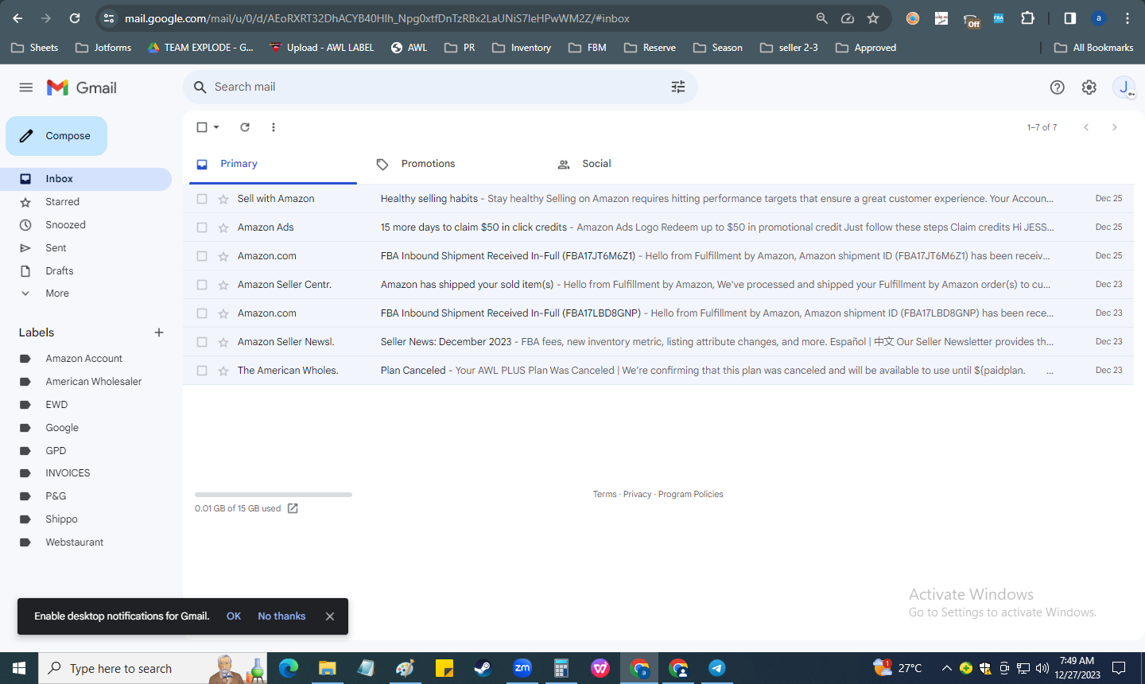The height and width of the screenshot is (684, 1145).
Task: Open search options filter icon
Action: 678,87
